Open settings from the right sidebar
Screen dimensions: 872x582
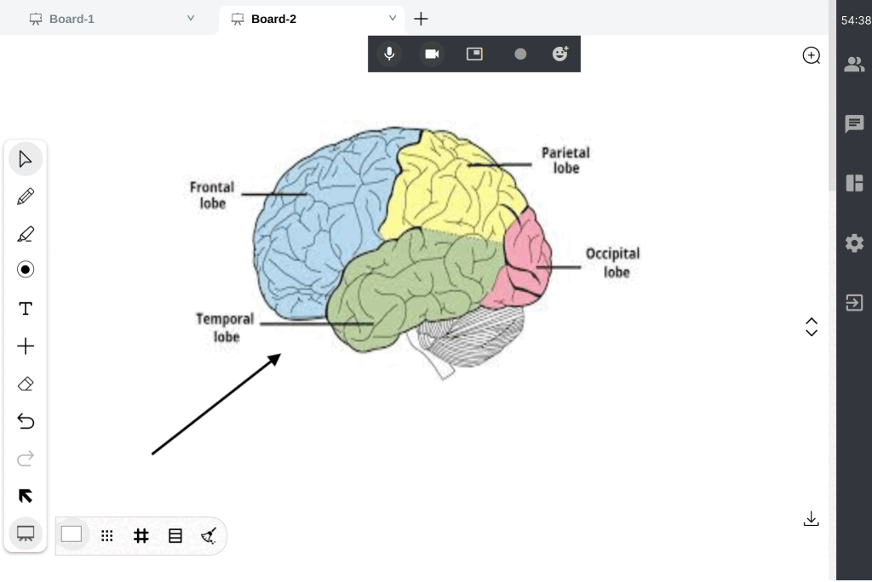(853, 243)
